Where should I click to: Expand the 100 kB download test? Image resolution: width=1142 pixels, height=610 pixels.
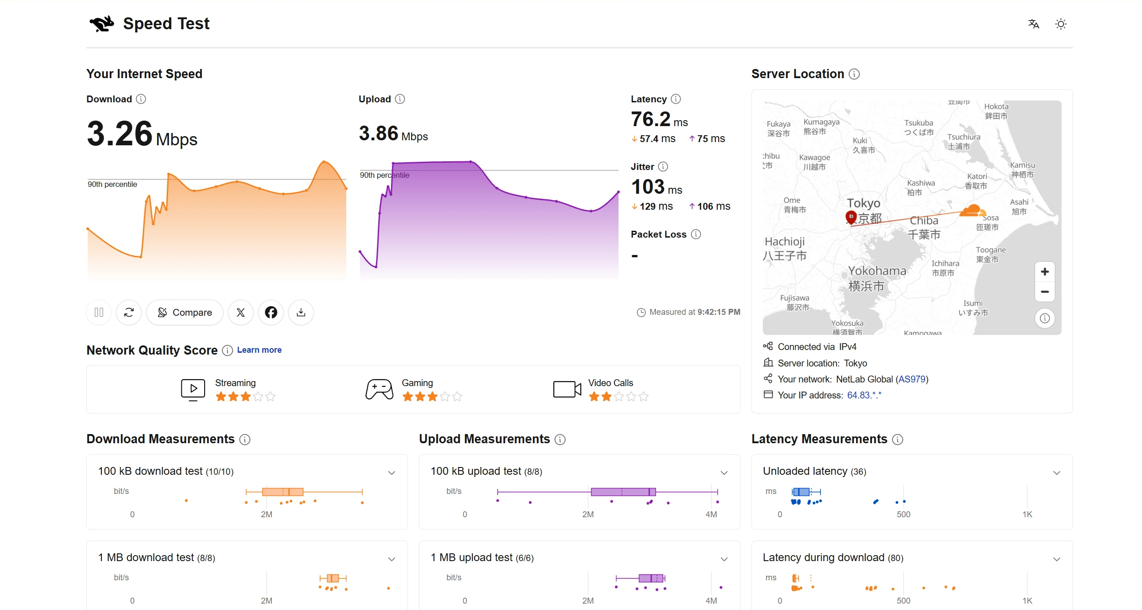(391, 472)
